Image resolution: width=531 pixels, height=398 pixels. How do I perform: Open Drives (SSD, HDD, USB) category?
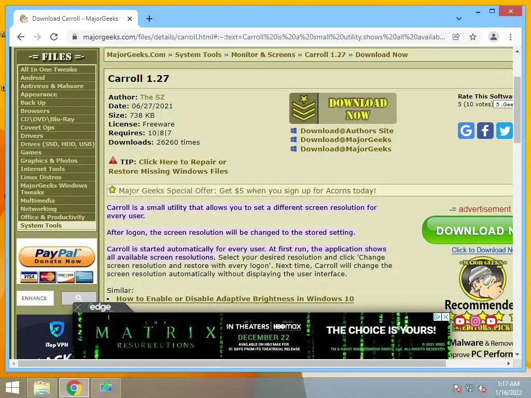click(x=57, y=144)
